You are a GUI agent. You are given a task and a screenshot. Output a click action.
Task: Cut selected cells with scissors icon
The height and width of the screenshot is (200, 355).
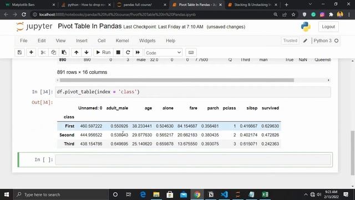tap(43, 52)
